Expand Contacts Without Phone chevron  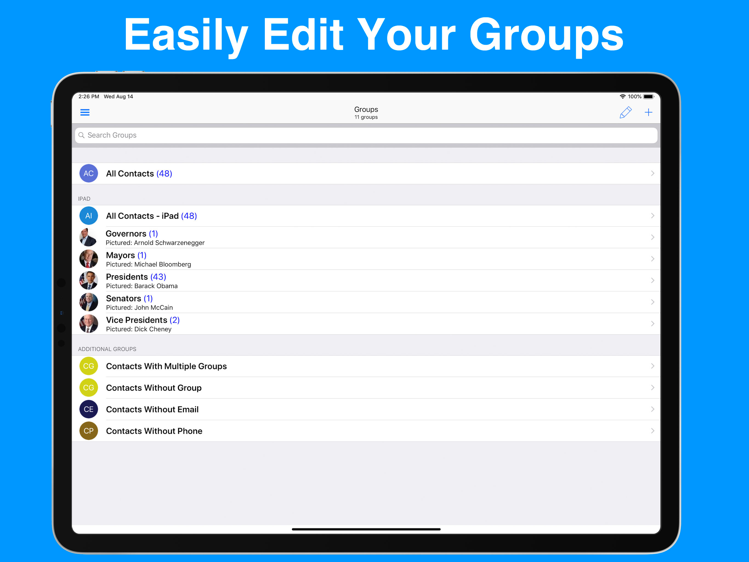(652, 431)
